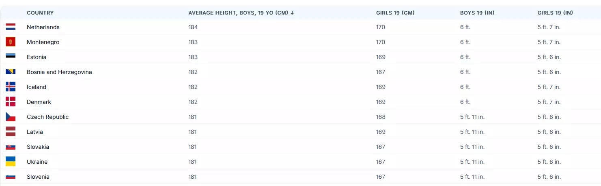Click the Bosnia and Herzegovina flag icon

[11, 72]
